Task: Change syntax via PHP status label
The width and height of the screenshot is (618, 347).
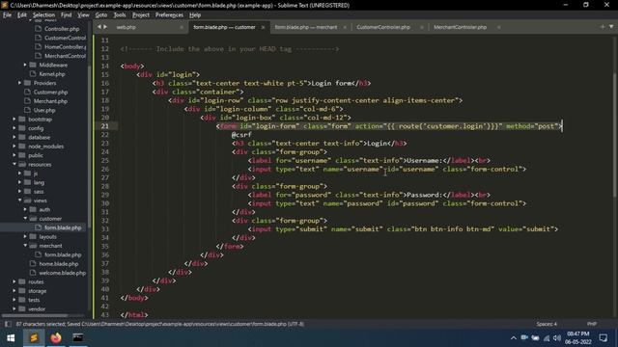Action: coord(592,324)
